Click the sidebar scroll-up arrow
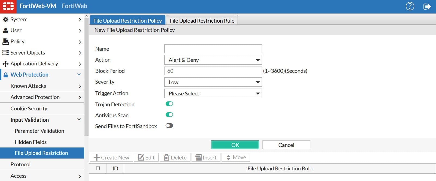 pos(87,16)
